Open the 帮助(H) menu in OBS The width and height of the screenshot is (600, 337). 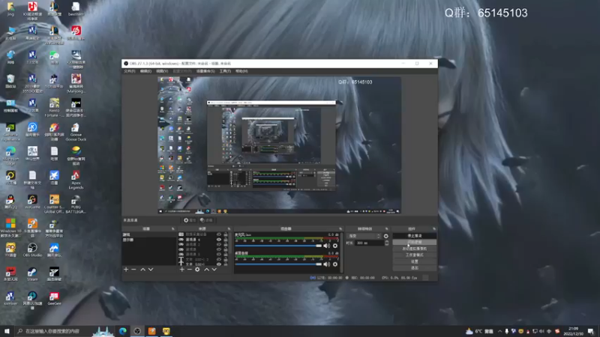pos(241,71)
